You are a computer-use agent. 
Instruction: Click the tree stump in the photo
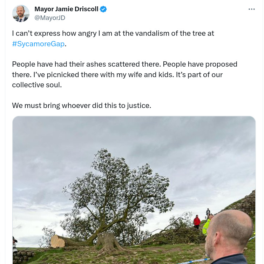point(108,241)
